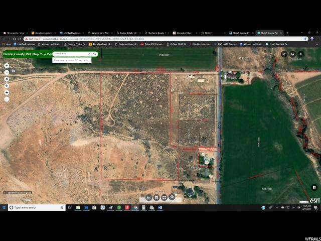Run the map search magnifier
321x241 pixels.
pyautogui.click(x=95, y=54)
